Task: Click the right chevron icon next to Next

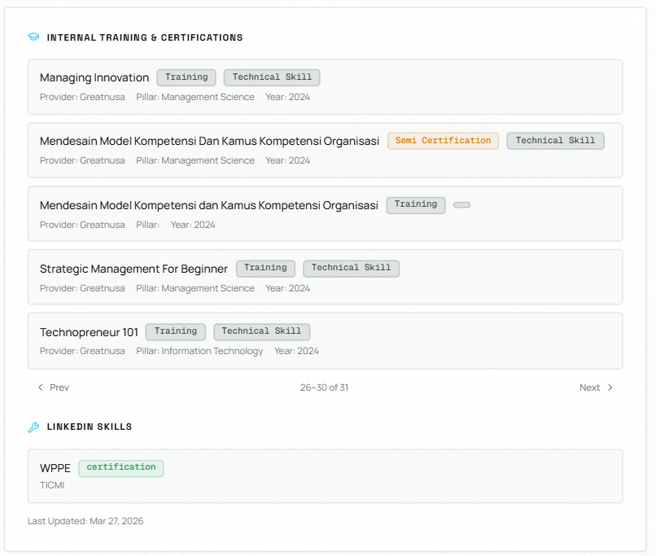Action: 610,387
